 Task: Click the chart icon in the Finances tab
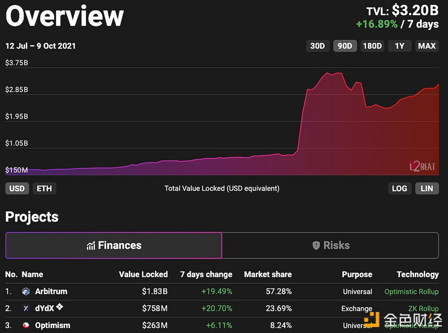(x=91, y=246)
